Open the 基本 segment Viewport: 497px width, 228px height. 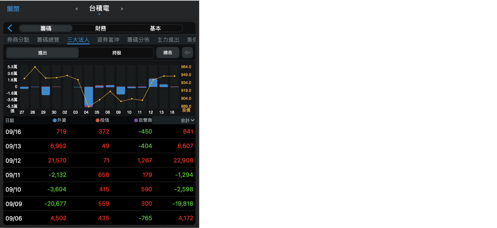tap(155, 28)
